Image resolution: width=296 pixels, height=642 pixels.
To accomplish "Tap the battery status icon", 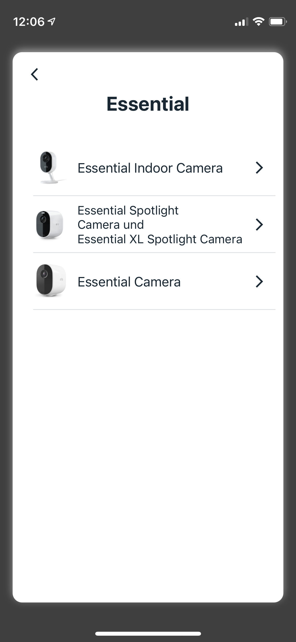I will pos(278,22).
